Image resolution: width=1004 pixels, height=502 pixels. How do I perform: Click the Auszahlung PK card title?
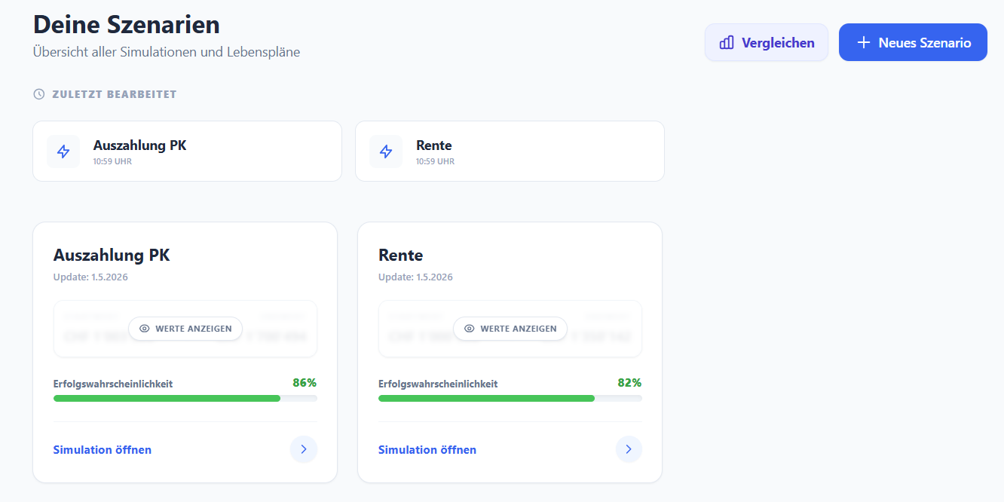[112, 256]
